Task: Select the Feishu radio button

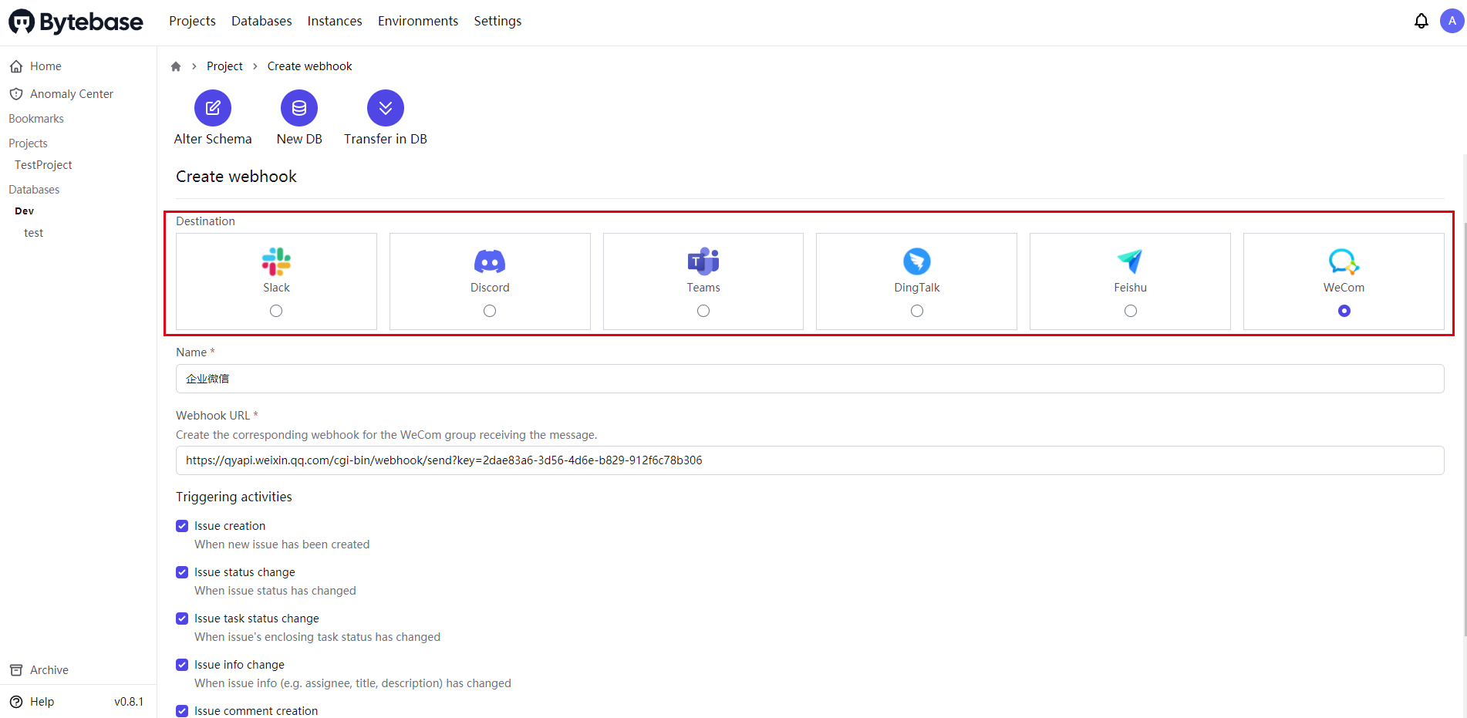Action: [1131, 311]
